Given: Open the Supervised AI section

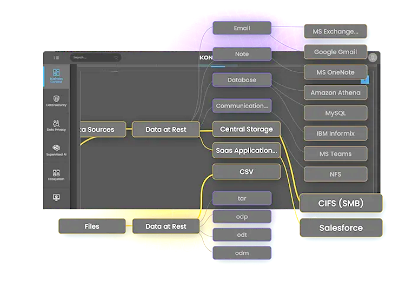Looking at the screenshot, I should click(56, 151).
